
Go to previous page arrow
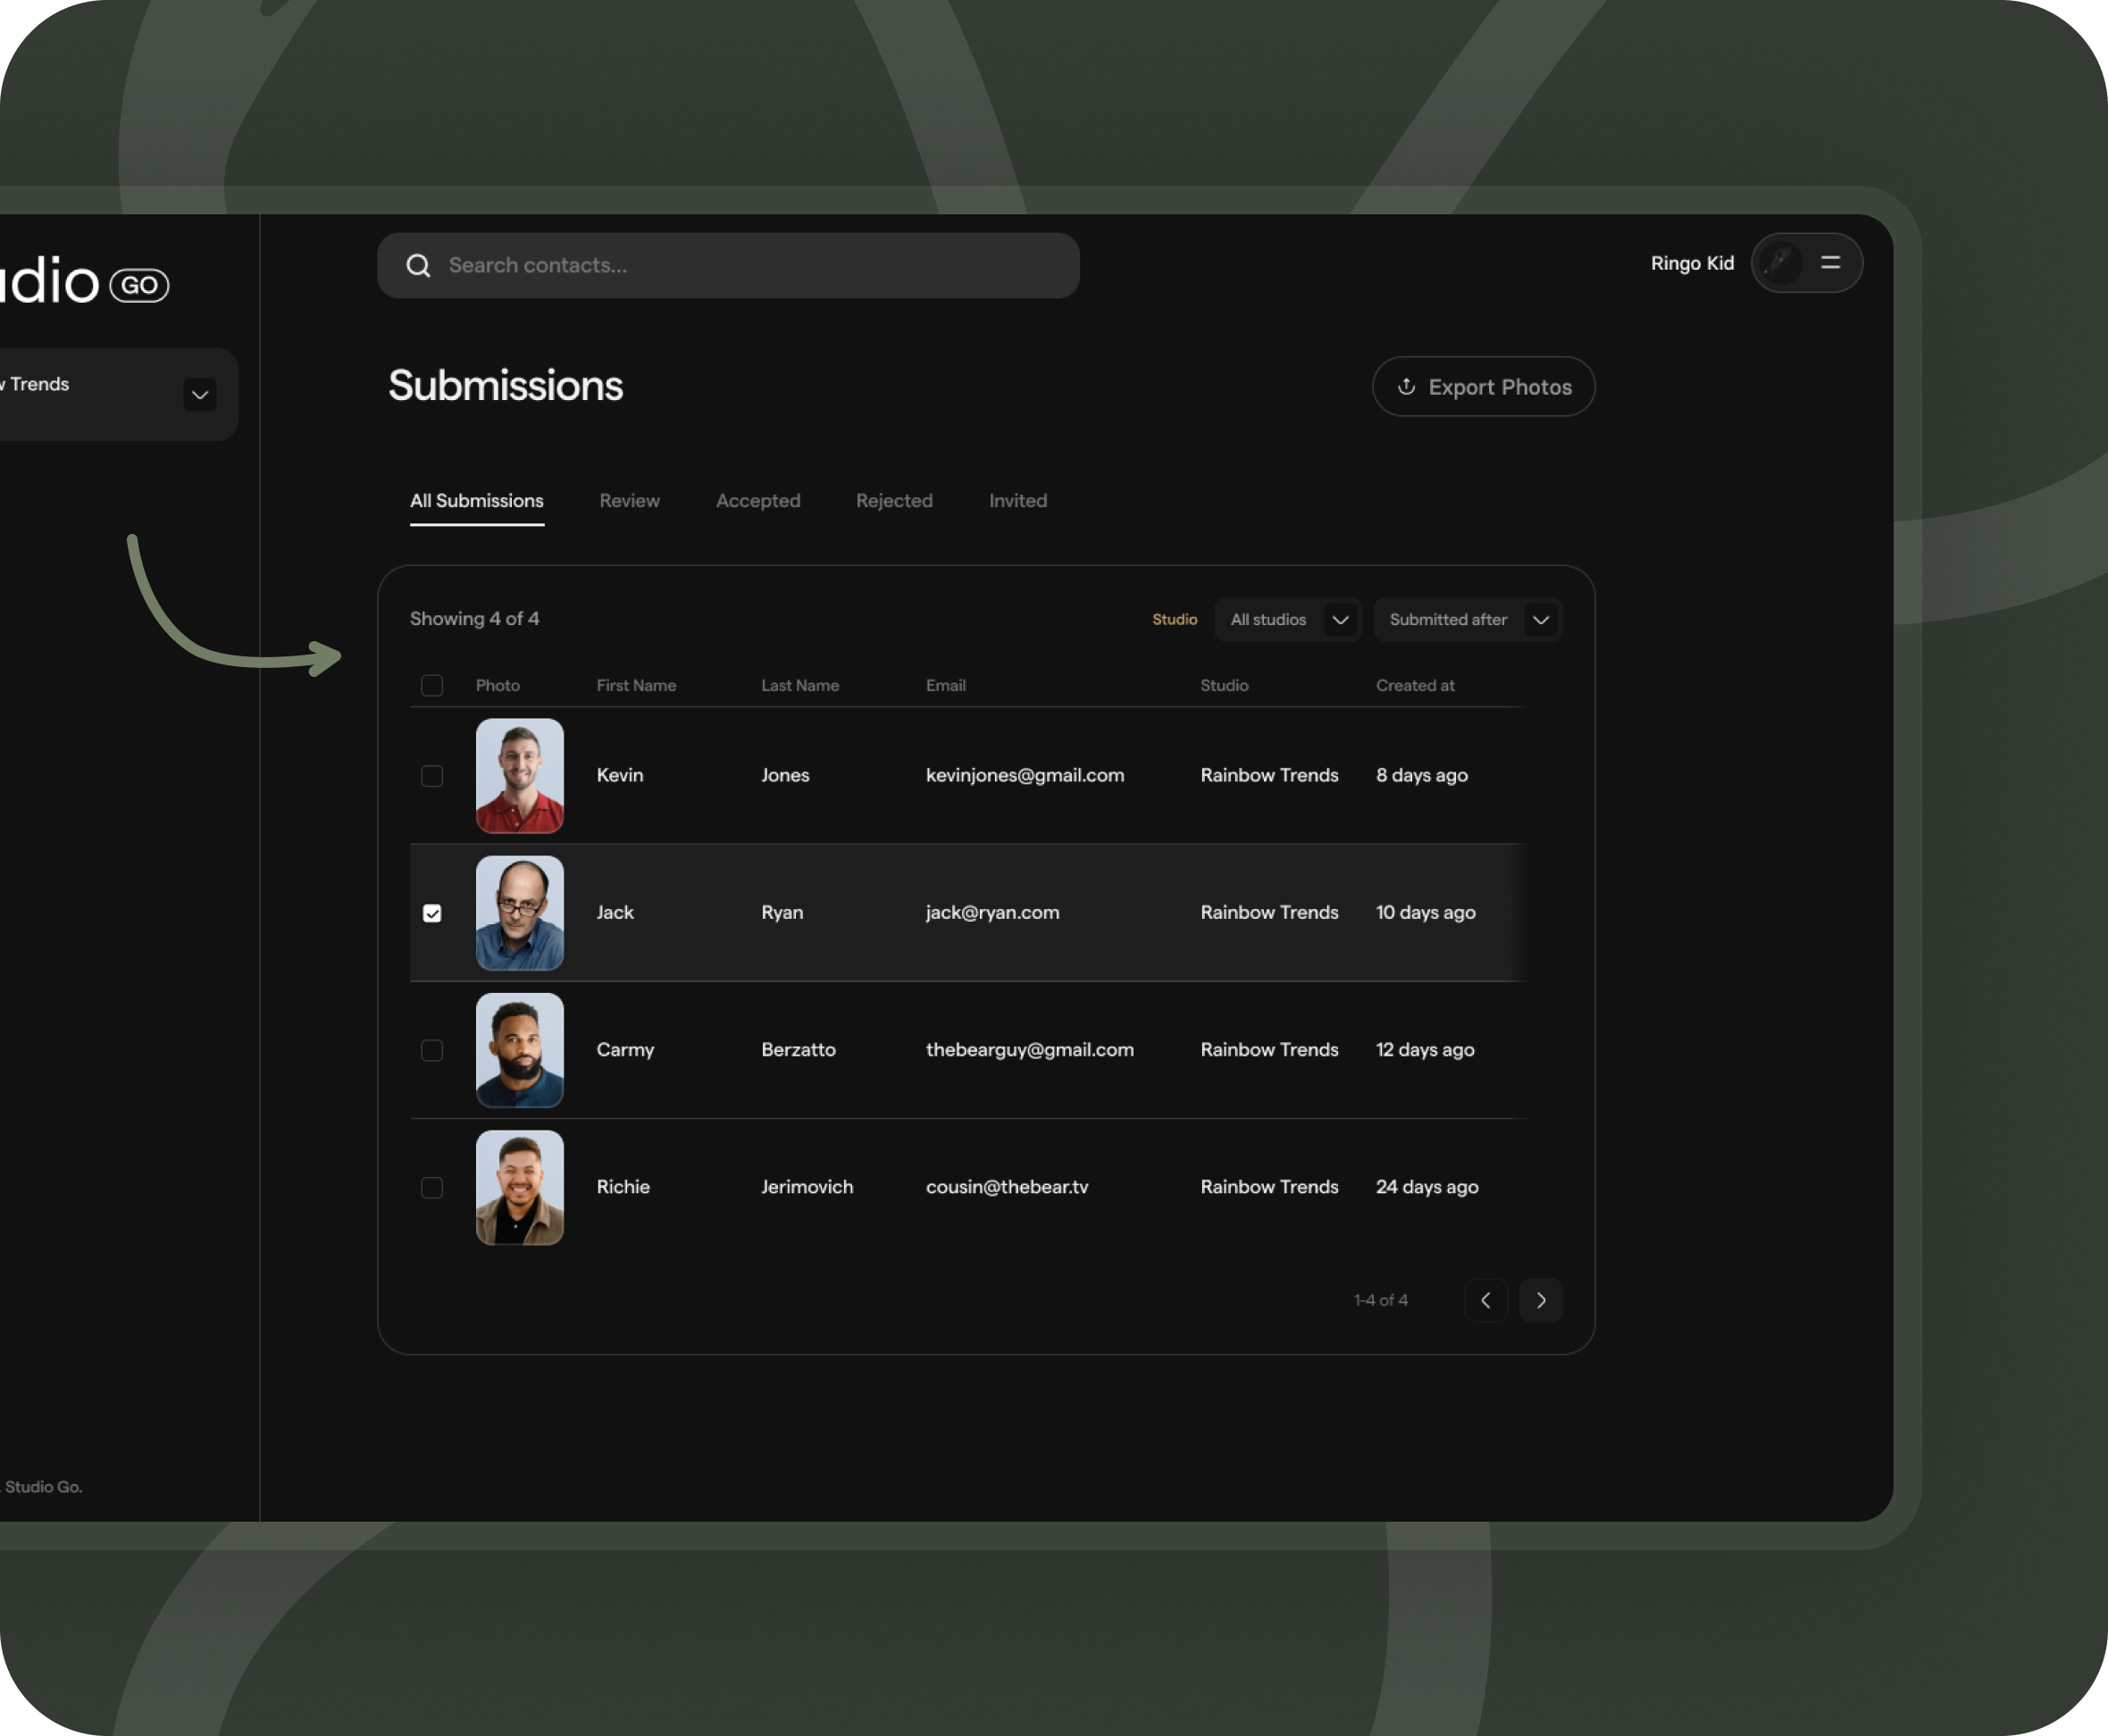click(x=1485, y=1300)
